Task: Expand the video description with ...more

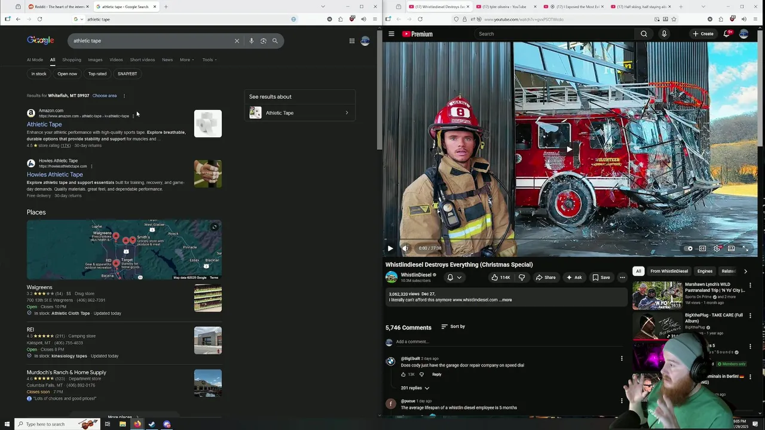Action: 506,300
